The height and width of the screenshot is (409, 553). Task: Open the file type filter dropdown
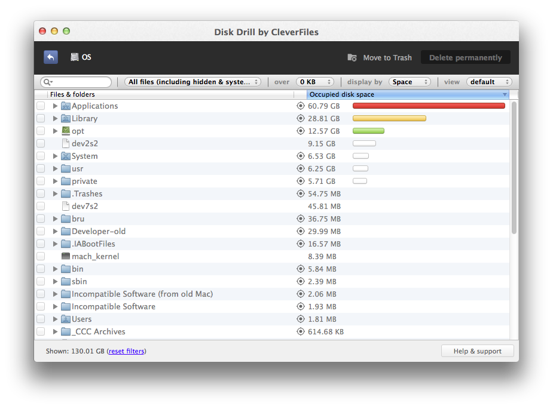(193, 82)
